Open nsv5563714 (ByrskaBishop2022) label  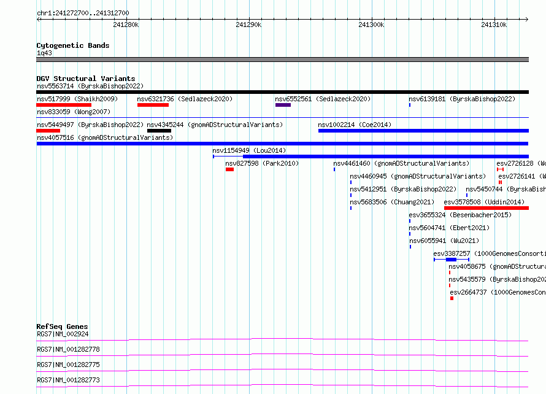90,86
